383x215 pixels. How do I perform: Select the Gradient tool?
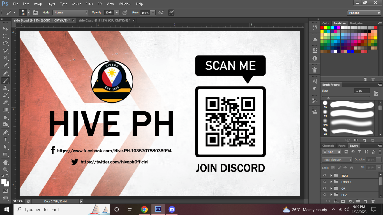[x=5, y=110]
